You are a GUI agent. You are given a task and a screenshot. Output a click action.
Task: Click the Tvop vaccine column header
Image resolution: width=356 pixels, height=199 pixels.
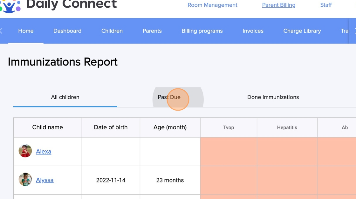point(229,127)
